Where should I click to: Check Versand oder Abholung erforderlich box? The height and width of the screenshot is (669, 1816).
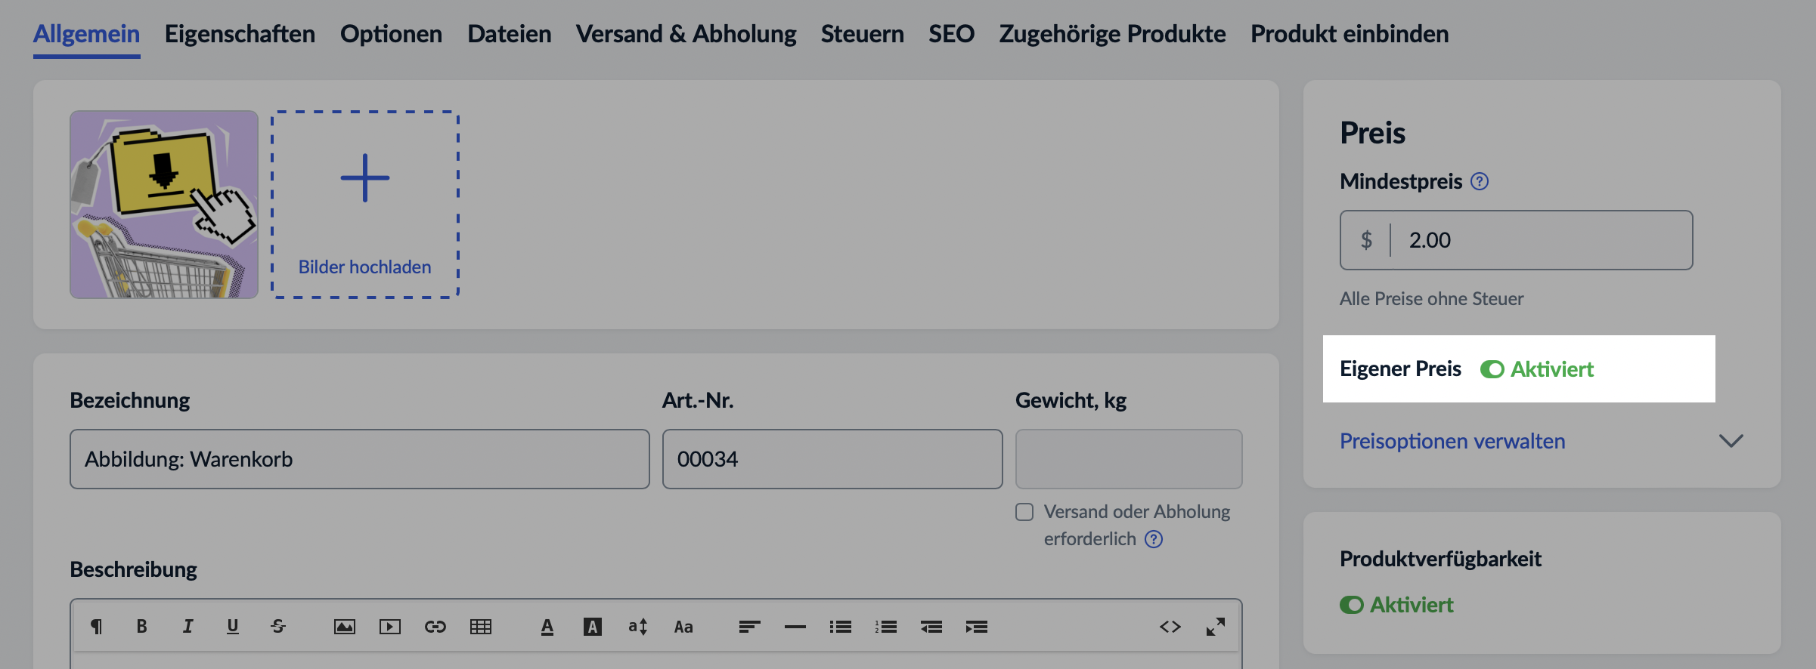coord(1024,512)
